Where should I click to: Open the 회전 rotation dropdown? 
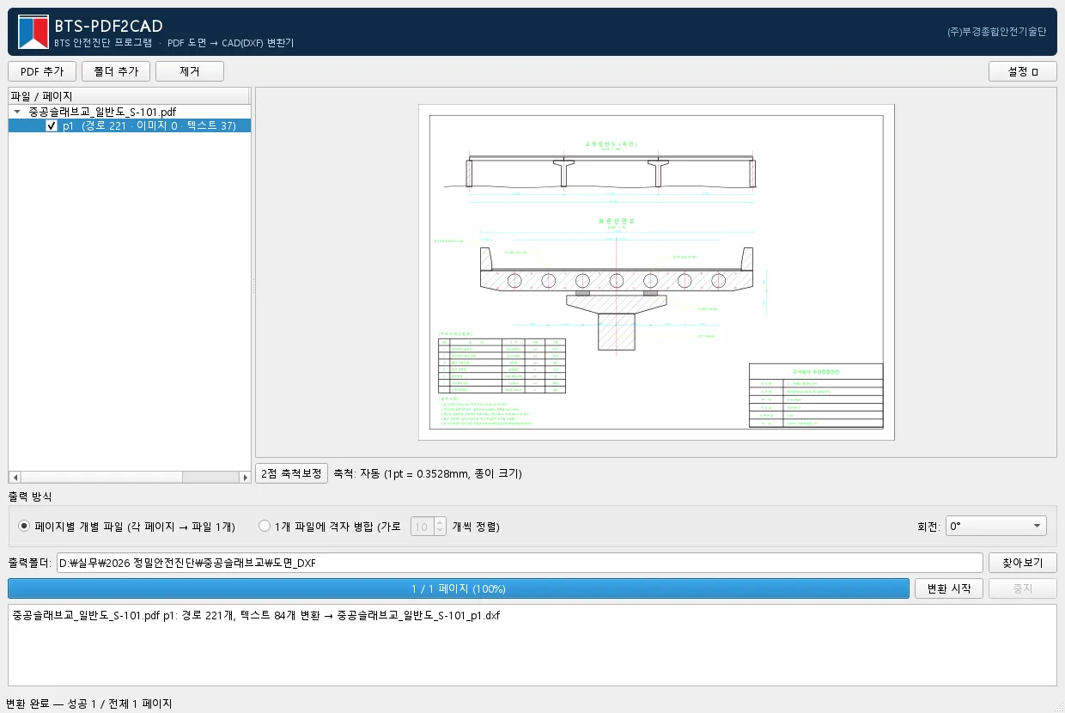pos(995,526)
